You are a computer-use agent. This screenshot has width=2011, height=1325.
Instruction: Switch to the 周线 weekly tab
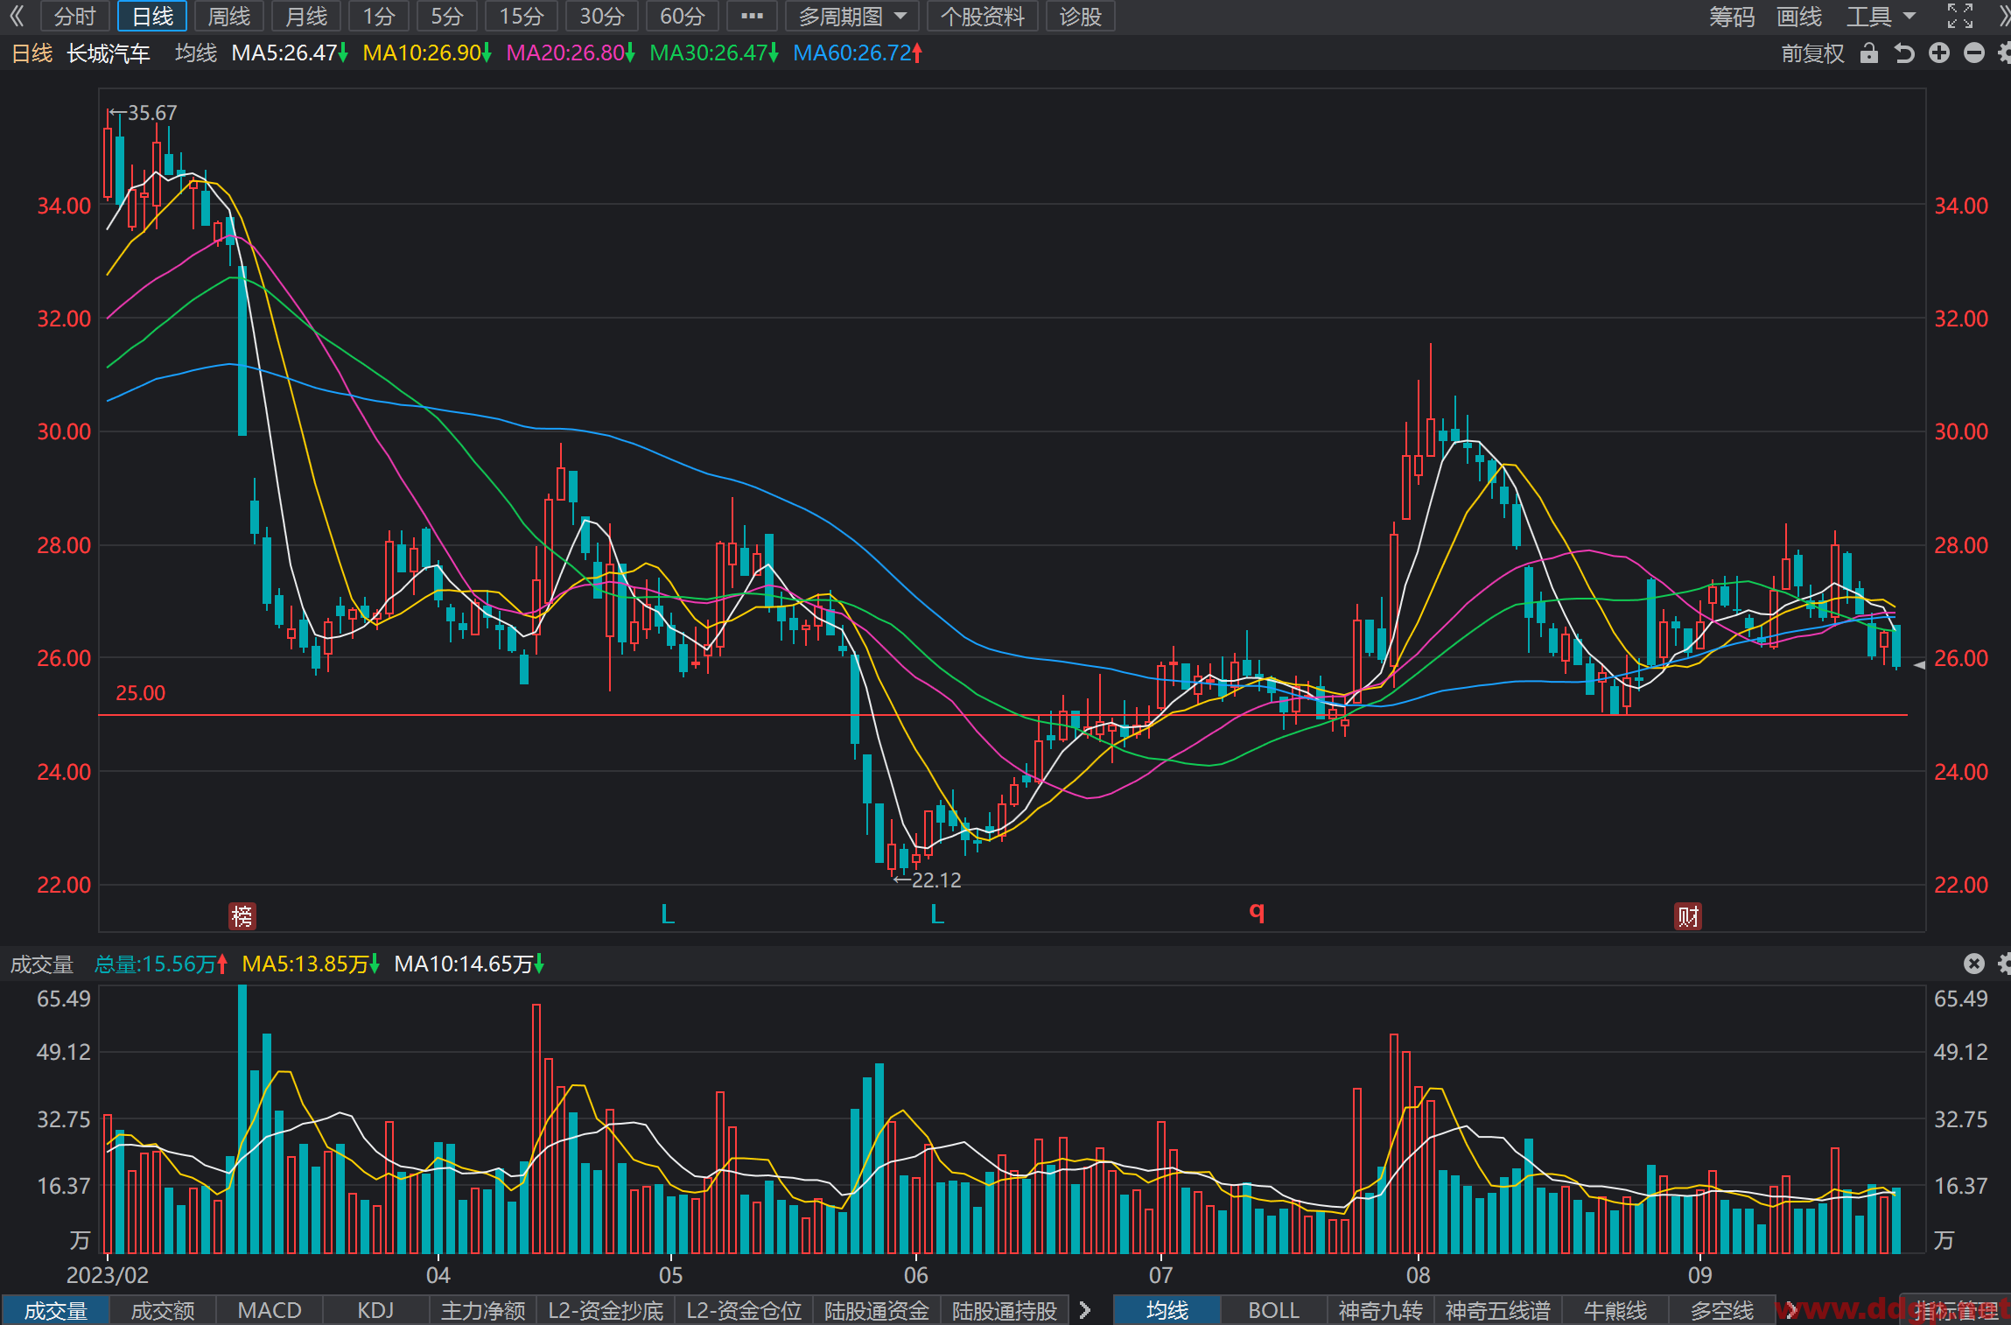(x=229, y=16)
